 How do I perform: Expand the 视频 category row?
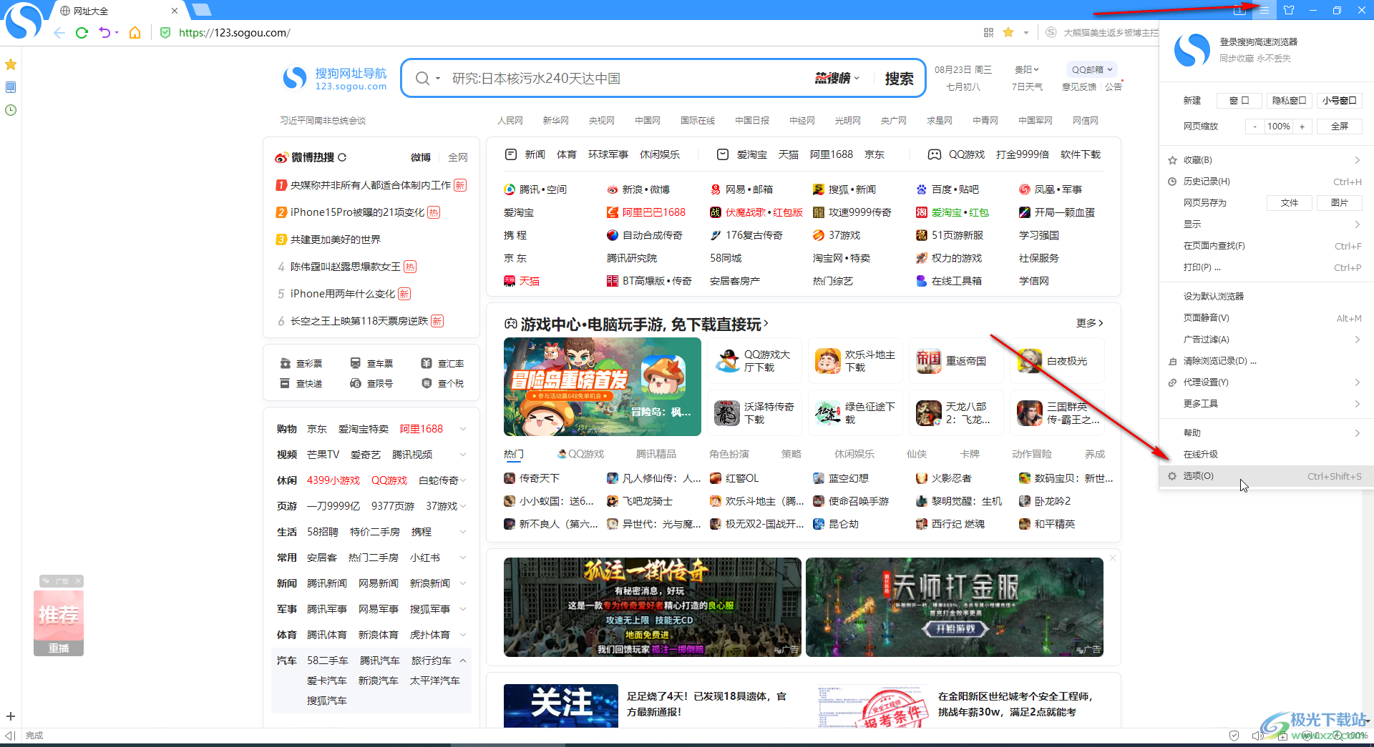pyautogui.click(x=463, y=455)
